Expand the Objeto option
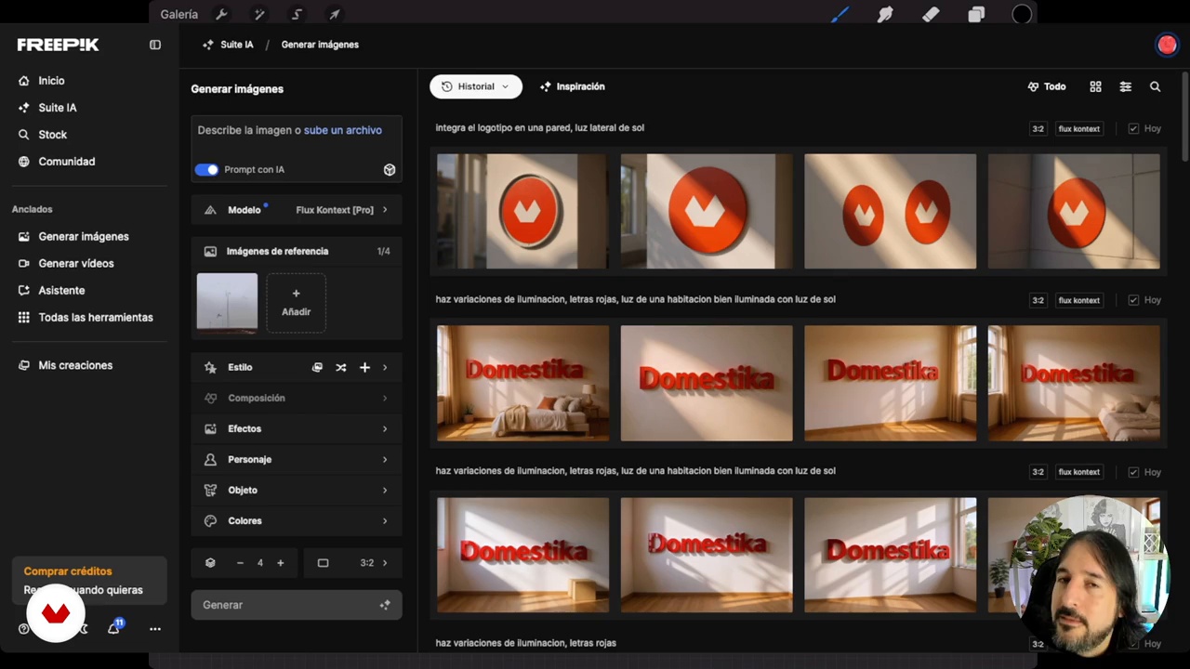Image resolution: width=1190 pixels, height=669 pixels. click(x=297, y=490)
